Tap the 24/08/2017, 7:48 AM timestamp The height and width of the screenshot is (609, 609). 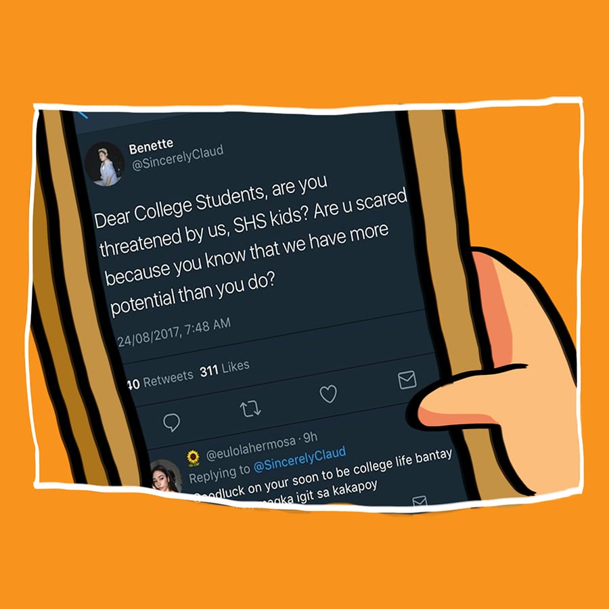tap(174, 332)
